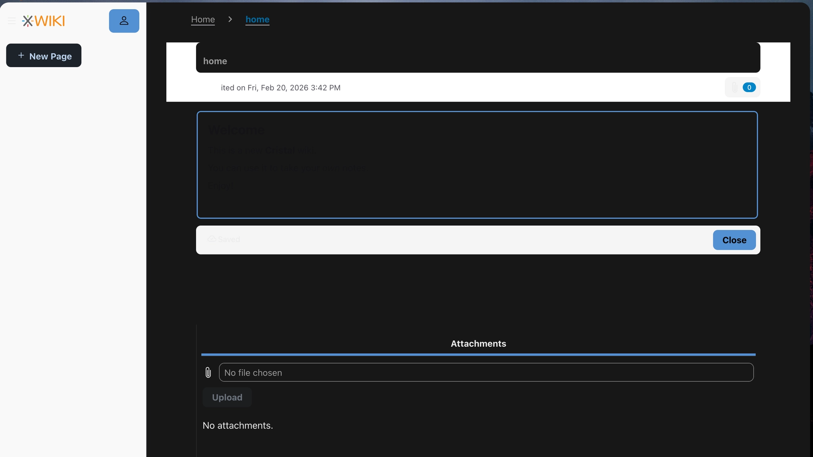Click the hamburger sidebar menu icon

(12, 21)
